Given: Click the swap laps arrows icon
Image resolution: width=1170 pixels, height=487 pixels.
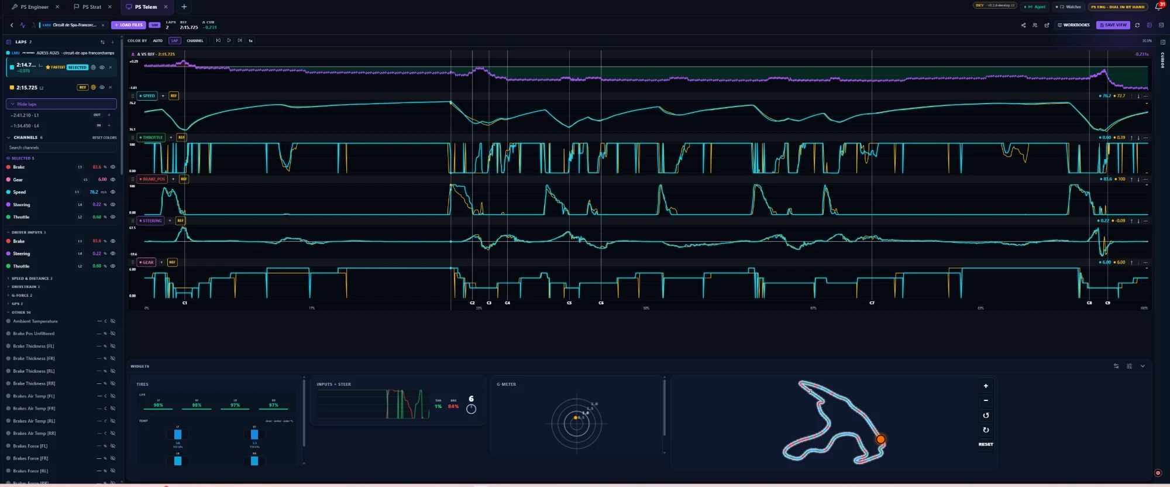Looking at the screenshot, I should point(102,42).
